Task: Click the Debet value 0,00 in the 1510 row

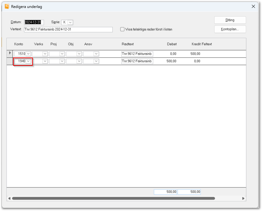Action: (173, 54)
